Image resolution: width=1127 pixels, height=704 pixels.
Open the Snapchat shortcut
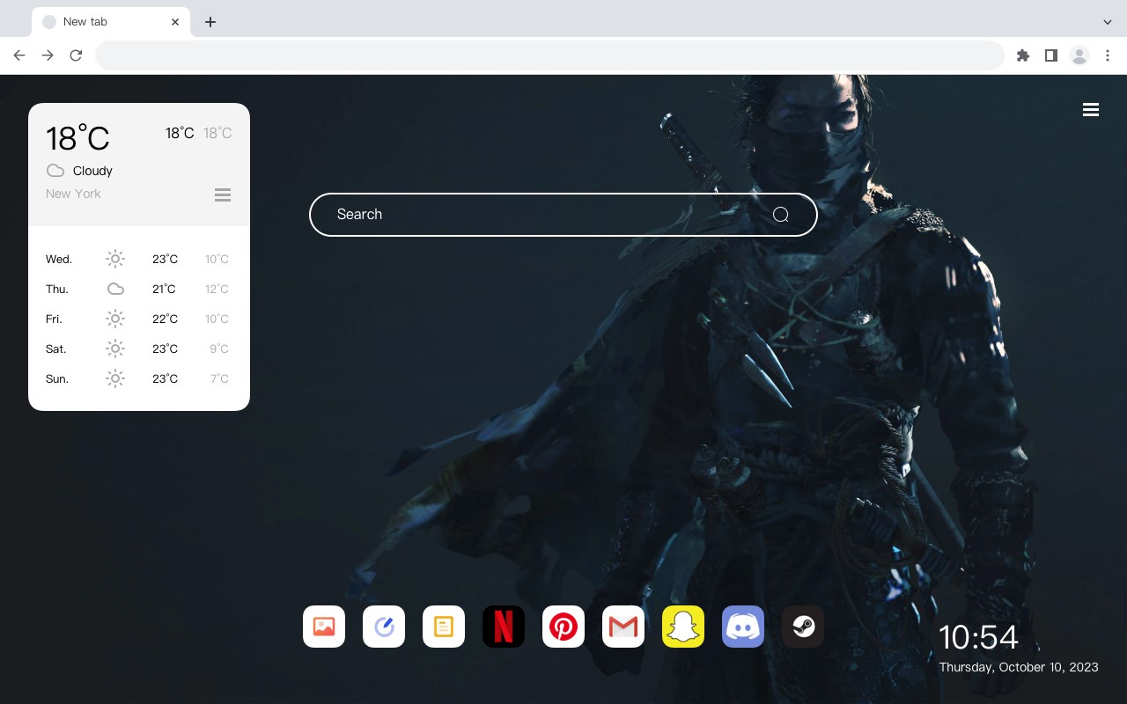click(683, 627)
